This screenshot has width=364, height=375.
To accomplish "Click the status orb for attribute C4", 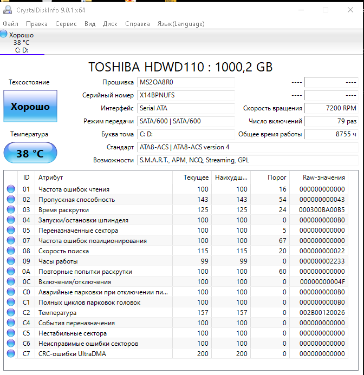I will pyautogui.click(x=11, y=323).
